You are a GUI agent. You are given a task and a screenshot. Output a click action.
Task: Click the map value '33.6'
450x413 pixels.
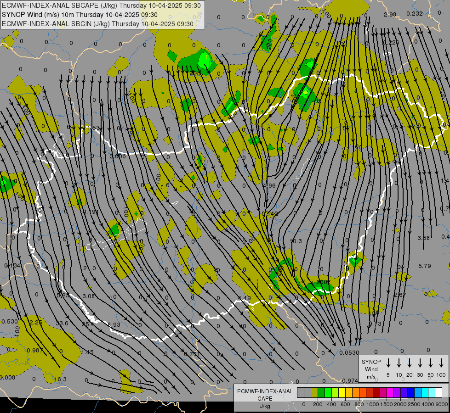(x=62, y=324)
